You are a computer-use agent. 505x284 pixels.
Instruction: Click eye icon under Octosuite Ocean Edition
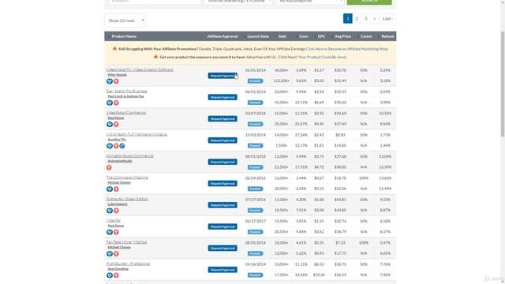click(x=110, y=211)
